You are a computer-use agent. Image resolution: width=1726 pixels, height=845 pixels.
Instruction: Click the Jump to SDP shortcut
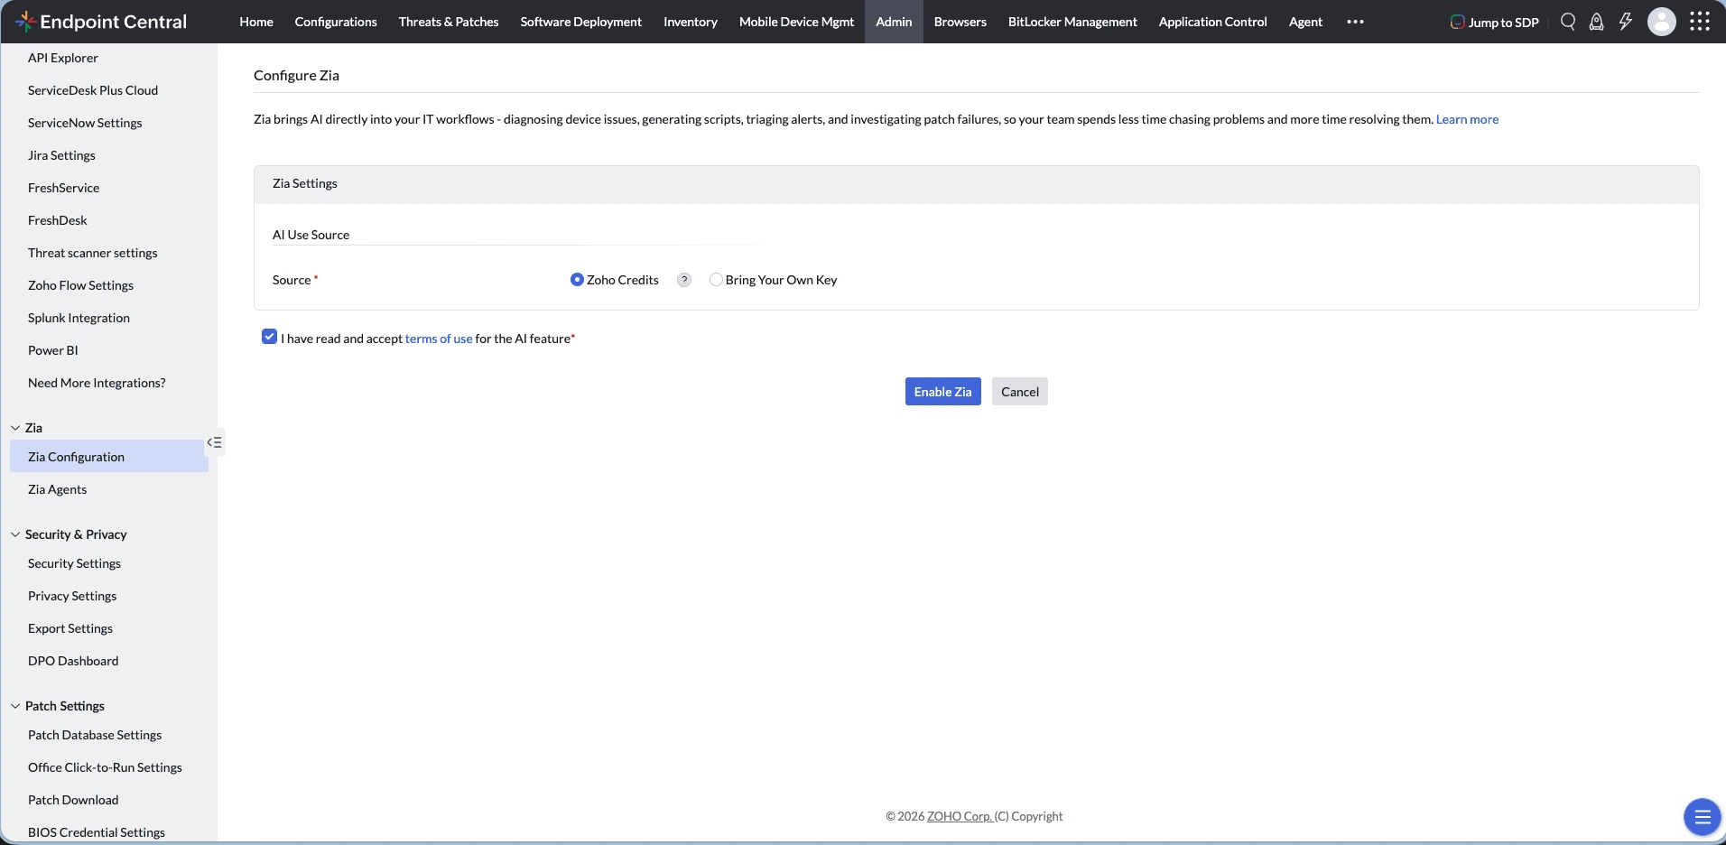click(x=1495, y=22)
